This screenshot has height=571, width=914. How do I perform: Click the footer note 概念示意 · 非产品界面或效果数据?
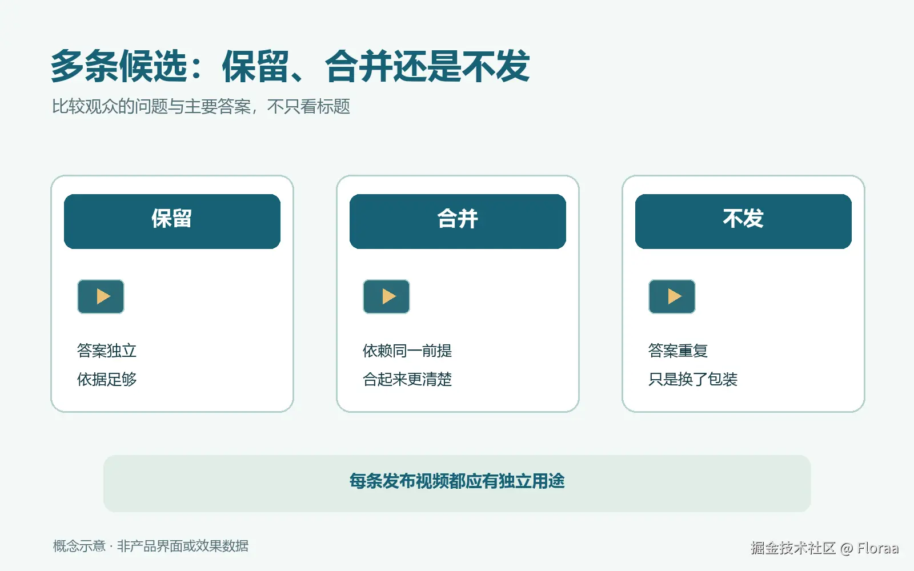[x=151, y=546]
